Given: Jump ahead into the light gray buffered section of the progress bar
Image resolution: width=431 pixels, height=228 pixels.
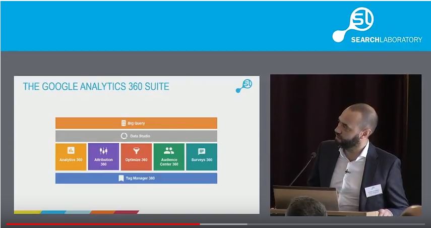Looking at the screenshot, I should point(223,224).
